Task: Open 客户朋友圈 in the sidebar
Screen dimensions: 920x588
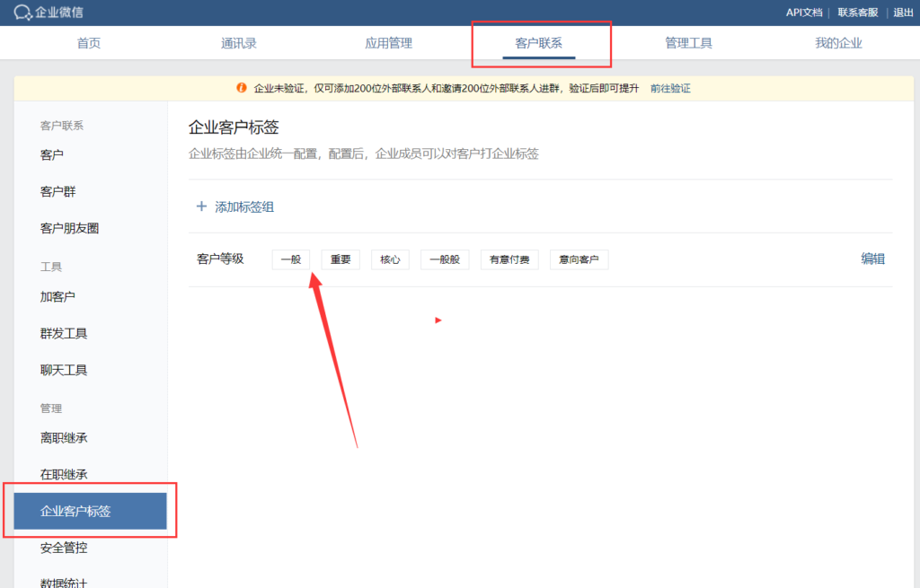Action: pos(69,228)
